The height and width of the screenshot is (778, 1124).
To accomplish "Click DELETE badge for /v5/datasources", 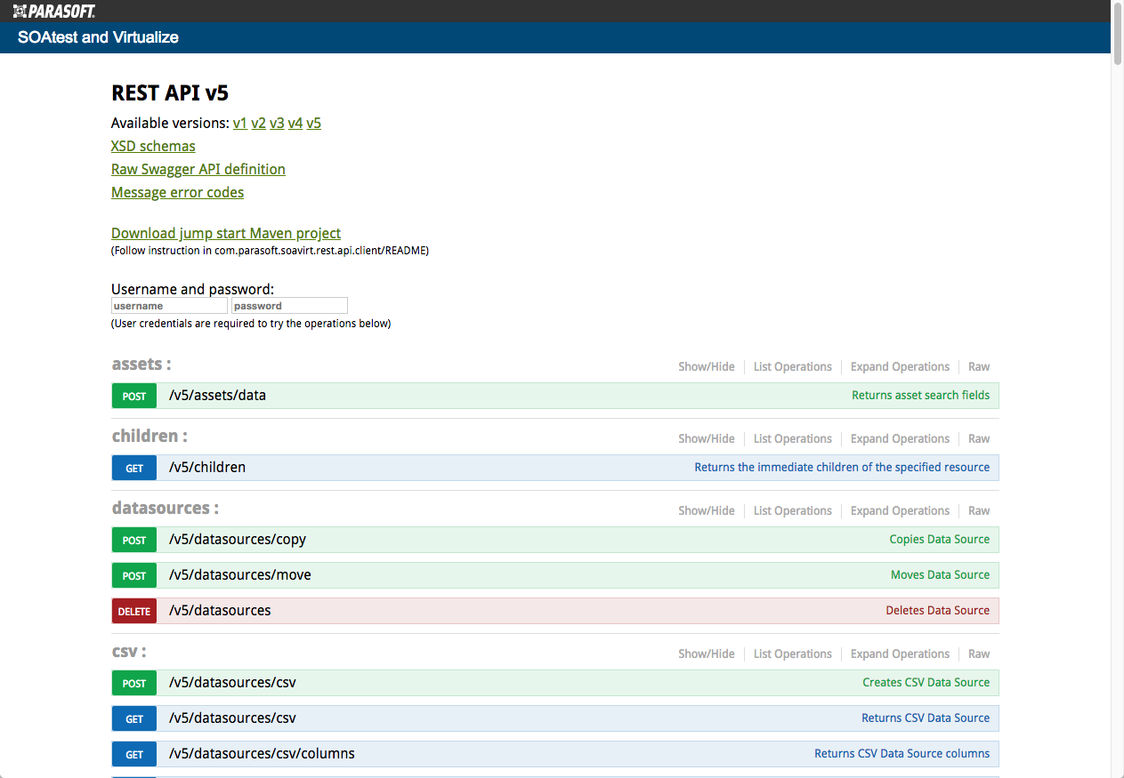I will pyautogui.click(x=134, y=611).
